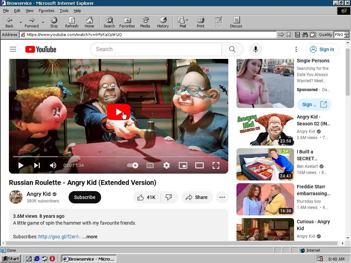Enter full screen video mode
The width and height of the screenshot is (351, 263).
[216, 165]
